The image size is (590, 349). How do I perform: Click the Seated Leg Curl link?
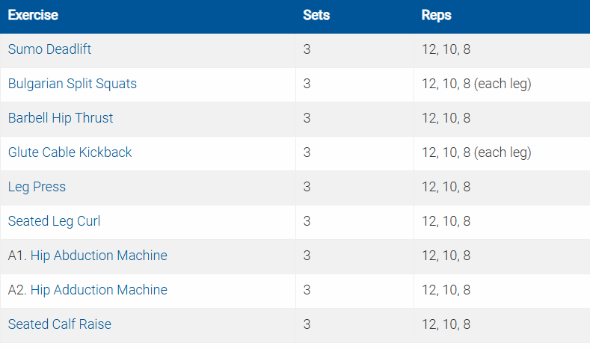[x=54, y=221]
